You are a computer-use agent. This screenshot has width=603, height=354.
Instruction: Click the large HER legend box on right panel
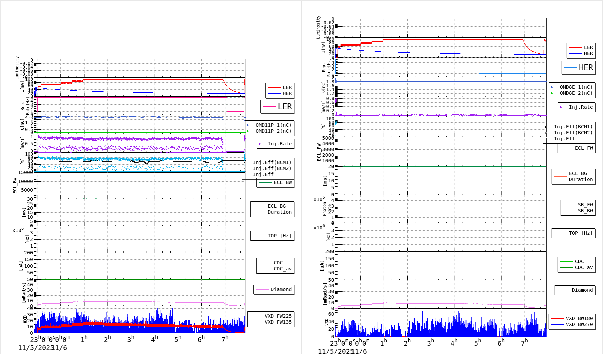click(x=579, y=68)
